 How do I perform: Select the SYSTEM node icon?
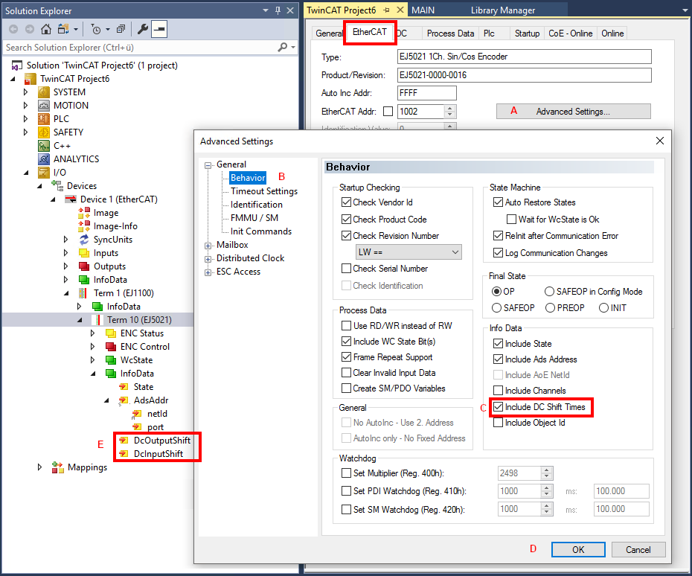[x=44, y=92]
